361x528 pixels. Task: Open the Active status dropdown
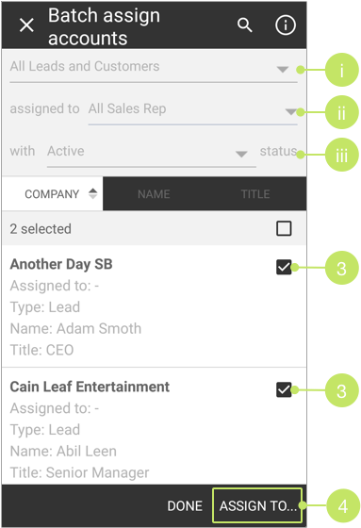pos(152,152)
